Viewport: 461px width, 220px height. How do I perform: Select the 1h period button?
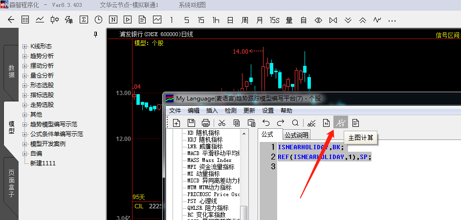[x=216, y=20]
